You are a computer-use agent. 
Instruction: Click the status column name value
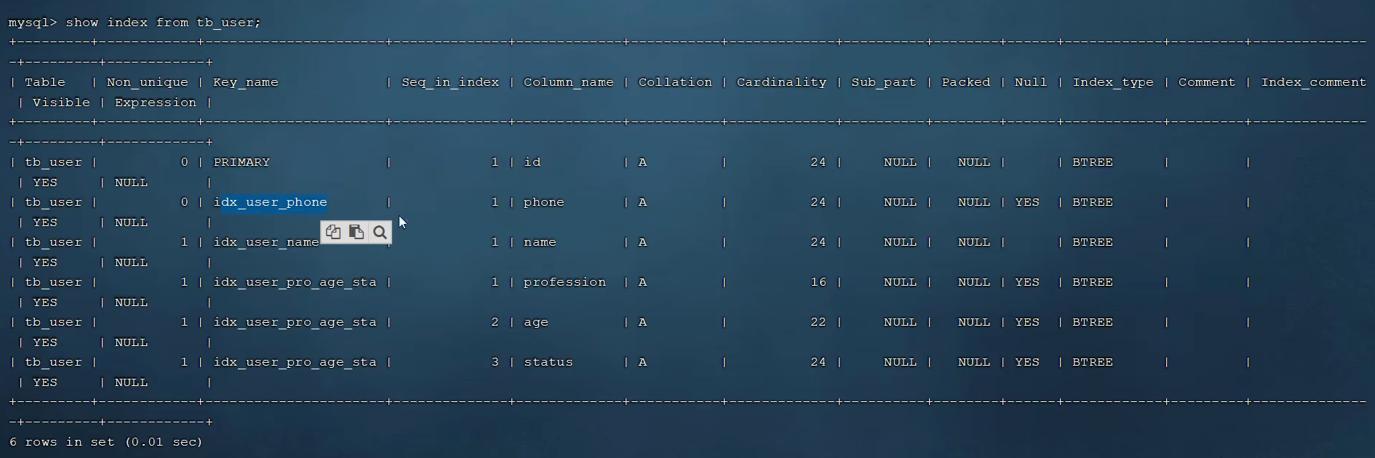click(549, 362)
